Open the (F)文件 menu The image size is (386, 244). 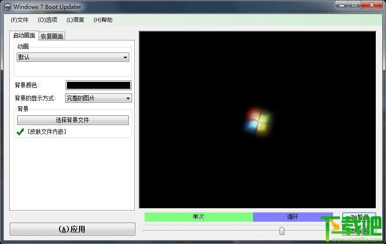point(20,20)
